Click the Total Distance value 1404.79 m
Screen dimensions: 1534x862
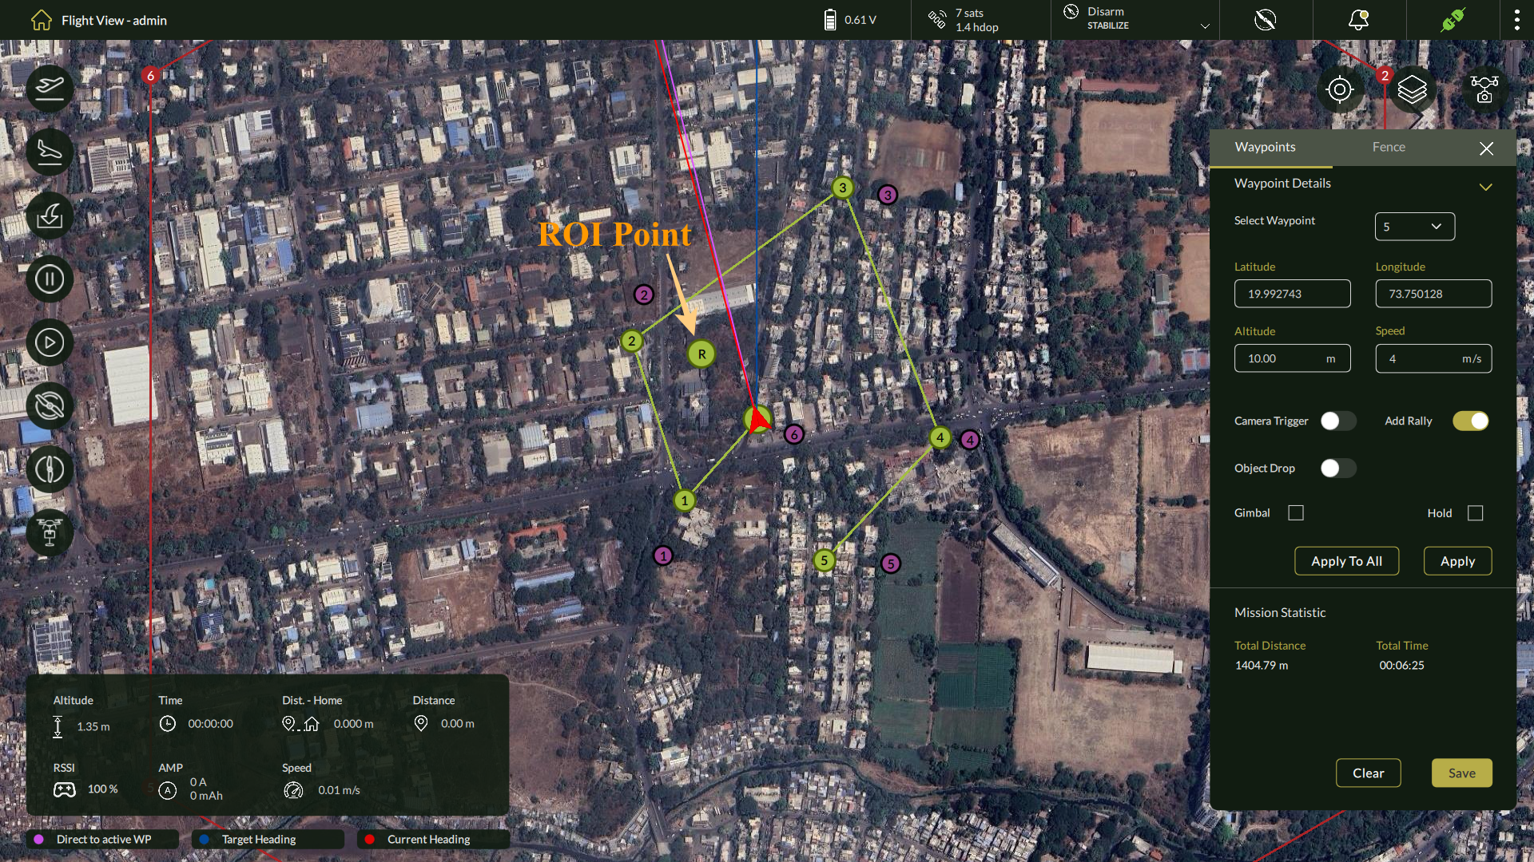point(1261,665)
